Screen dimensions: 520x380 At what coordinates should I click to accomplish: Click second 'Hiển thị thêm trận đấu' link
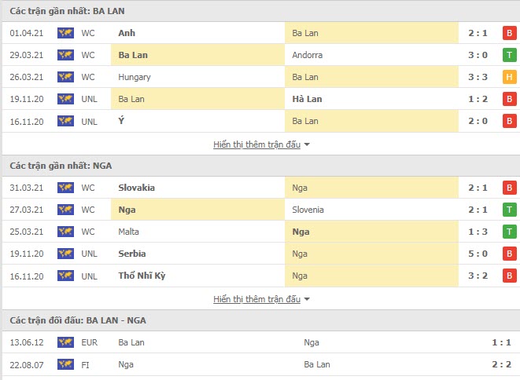tap(256, 299)
